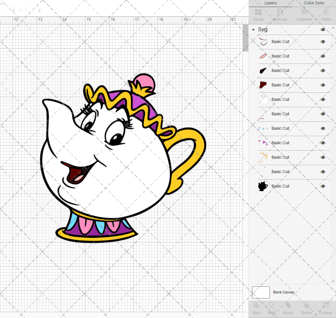Click Basic Cut text beside black silhouette
Screen dimensions: 336x318
tap(280, 186)
